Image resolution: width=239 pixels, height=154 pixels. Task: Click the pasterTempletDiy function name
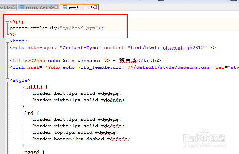point(33,28)
